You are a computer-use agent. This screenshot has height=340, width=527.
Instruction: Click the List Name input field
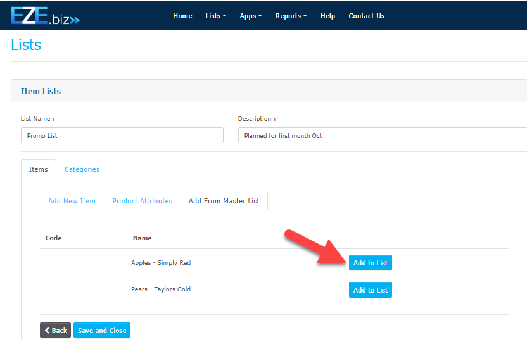point(122,135)
